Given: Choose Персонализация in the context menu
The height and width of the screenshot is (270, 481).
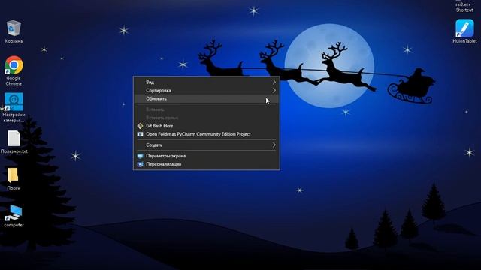Looking at the screenshot, I should pos(207,164).
